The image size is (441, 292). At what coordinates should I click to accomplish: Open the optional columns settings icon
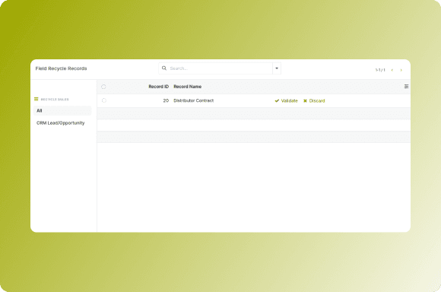pos(406,87)
